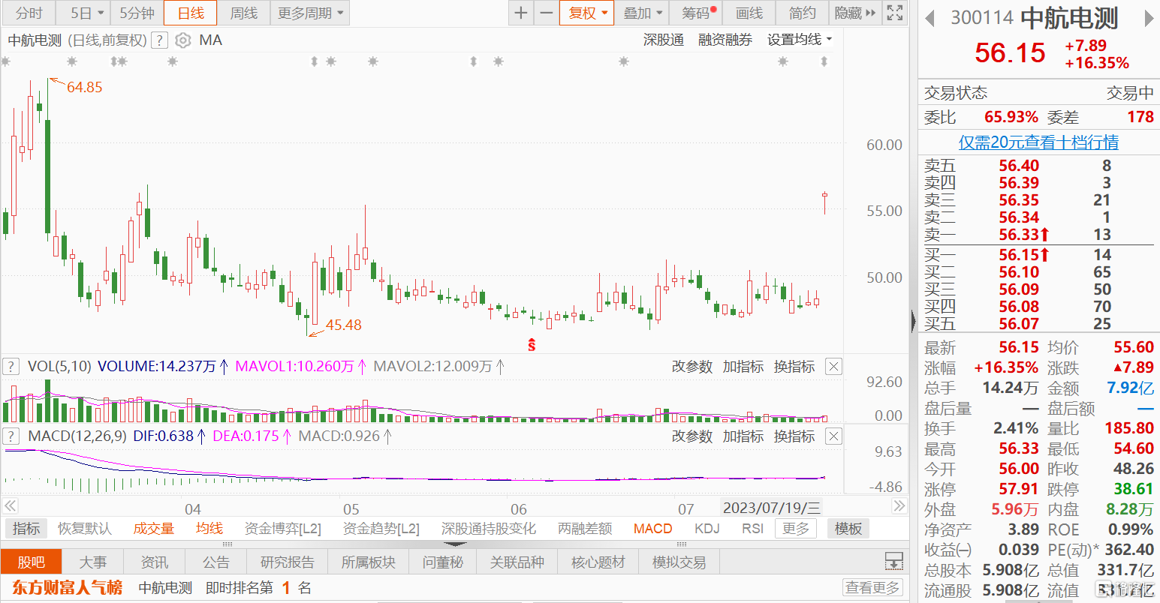Screen dimensions: 1160x603
Task: Select 深股通持股变化 indicator
Action: 489,529
